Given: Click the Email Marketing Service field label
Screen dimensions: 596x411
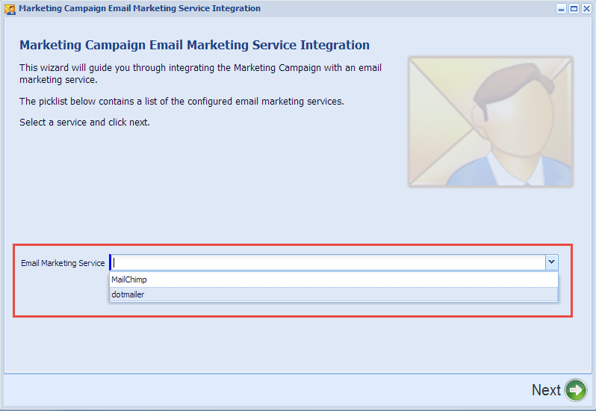Looking at the screenshot, I should click(x=63, y=263).
